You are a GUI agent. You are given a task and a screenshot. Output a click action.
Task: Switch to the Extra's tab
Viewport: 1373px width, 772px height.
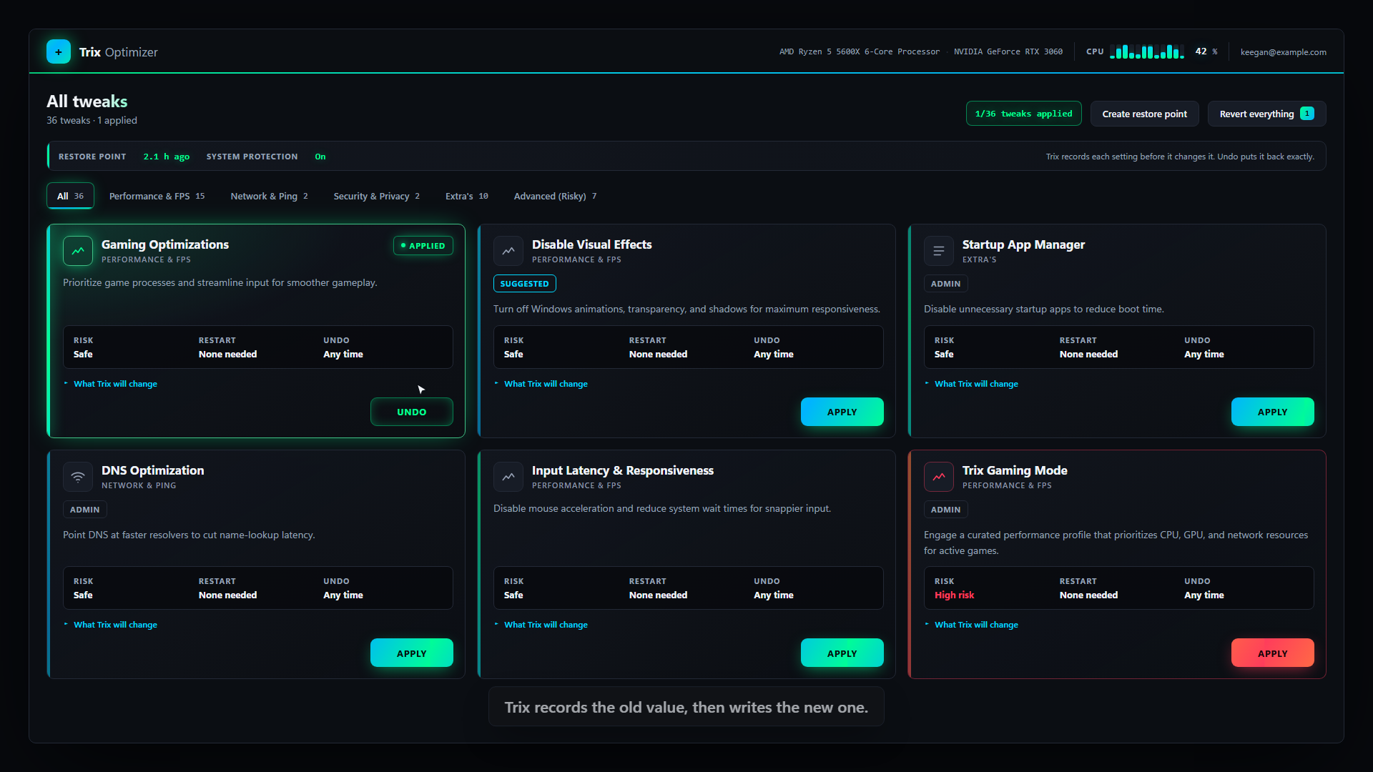pyautogui.click(x=466, y=196)
